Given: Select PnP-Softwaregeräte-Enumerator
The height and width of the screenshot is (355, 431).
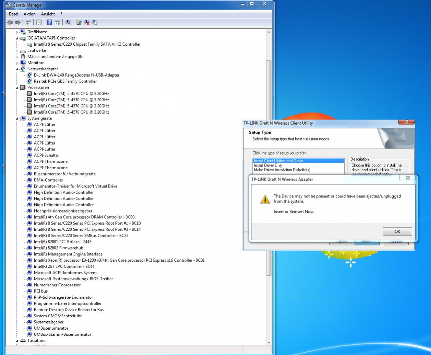Looking at the screenshot, I should click(x=63, y=298).
